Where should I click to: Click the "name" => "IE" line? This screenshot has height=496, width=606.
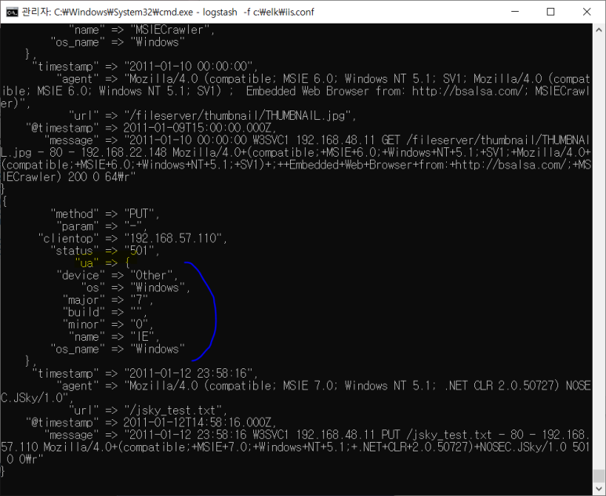(x=114, y=337)
